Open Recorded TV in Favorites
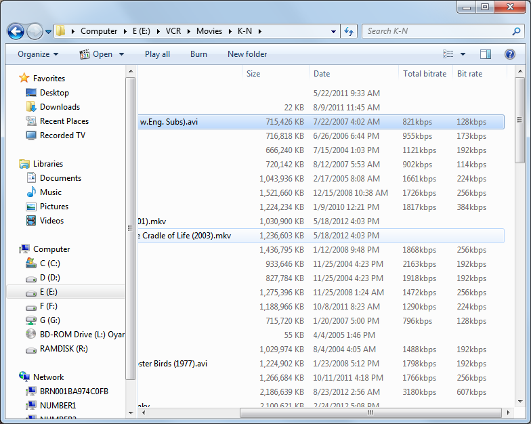The height and width of the screenshot is (424, 531). coord(62,135)
